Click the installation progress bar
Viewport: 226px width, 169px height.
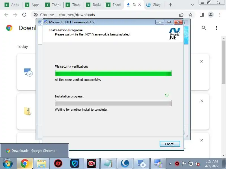click(x=113, y=103)
